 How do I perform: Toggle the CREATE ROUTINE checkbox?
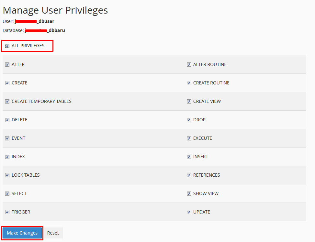click(189, 83)
